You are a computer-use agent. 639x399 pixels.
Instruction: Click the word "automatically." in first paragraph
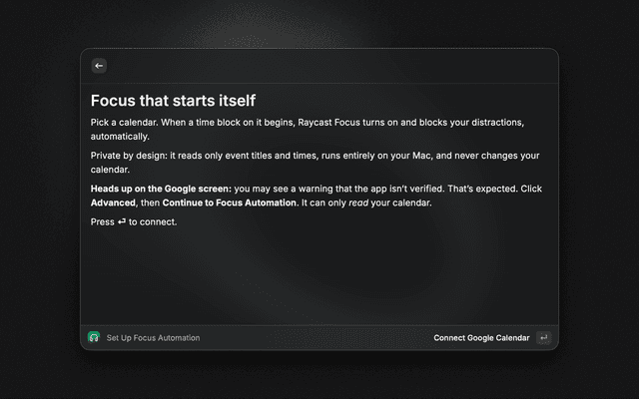[x=120, y=137]
